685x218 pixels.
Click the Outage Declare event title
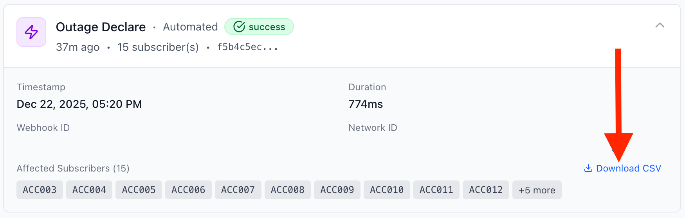[101, 27]
